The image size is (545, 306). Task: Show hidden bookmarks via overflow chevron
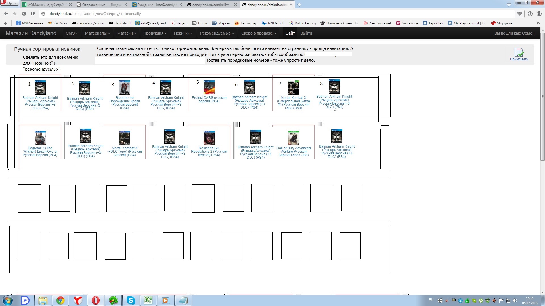pos(538,23)
